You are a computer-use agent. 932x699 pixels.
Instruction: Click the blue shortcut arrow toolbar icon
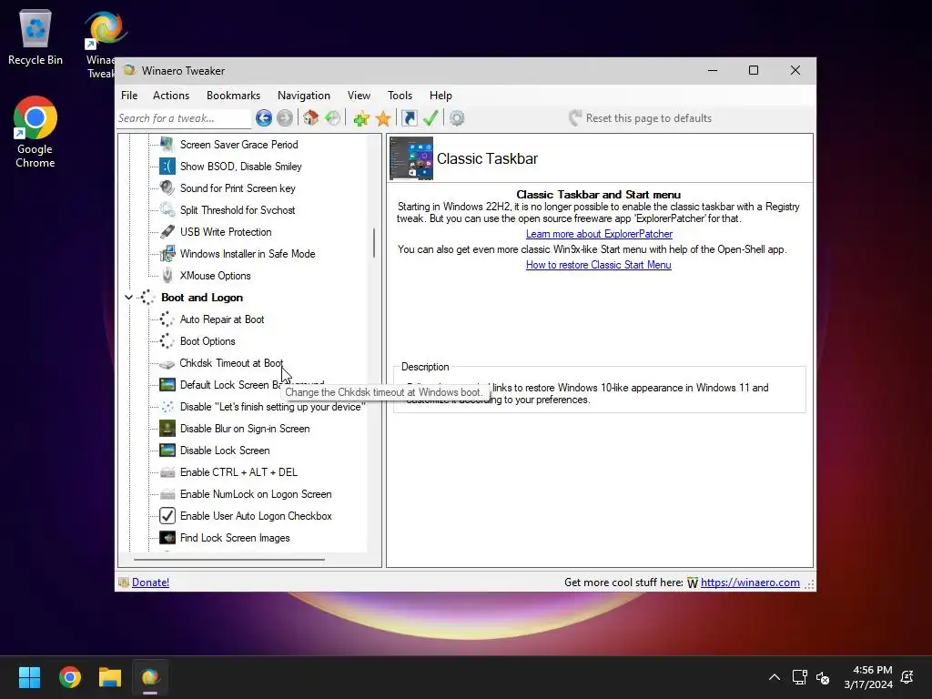tap(410, 118)
